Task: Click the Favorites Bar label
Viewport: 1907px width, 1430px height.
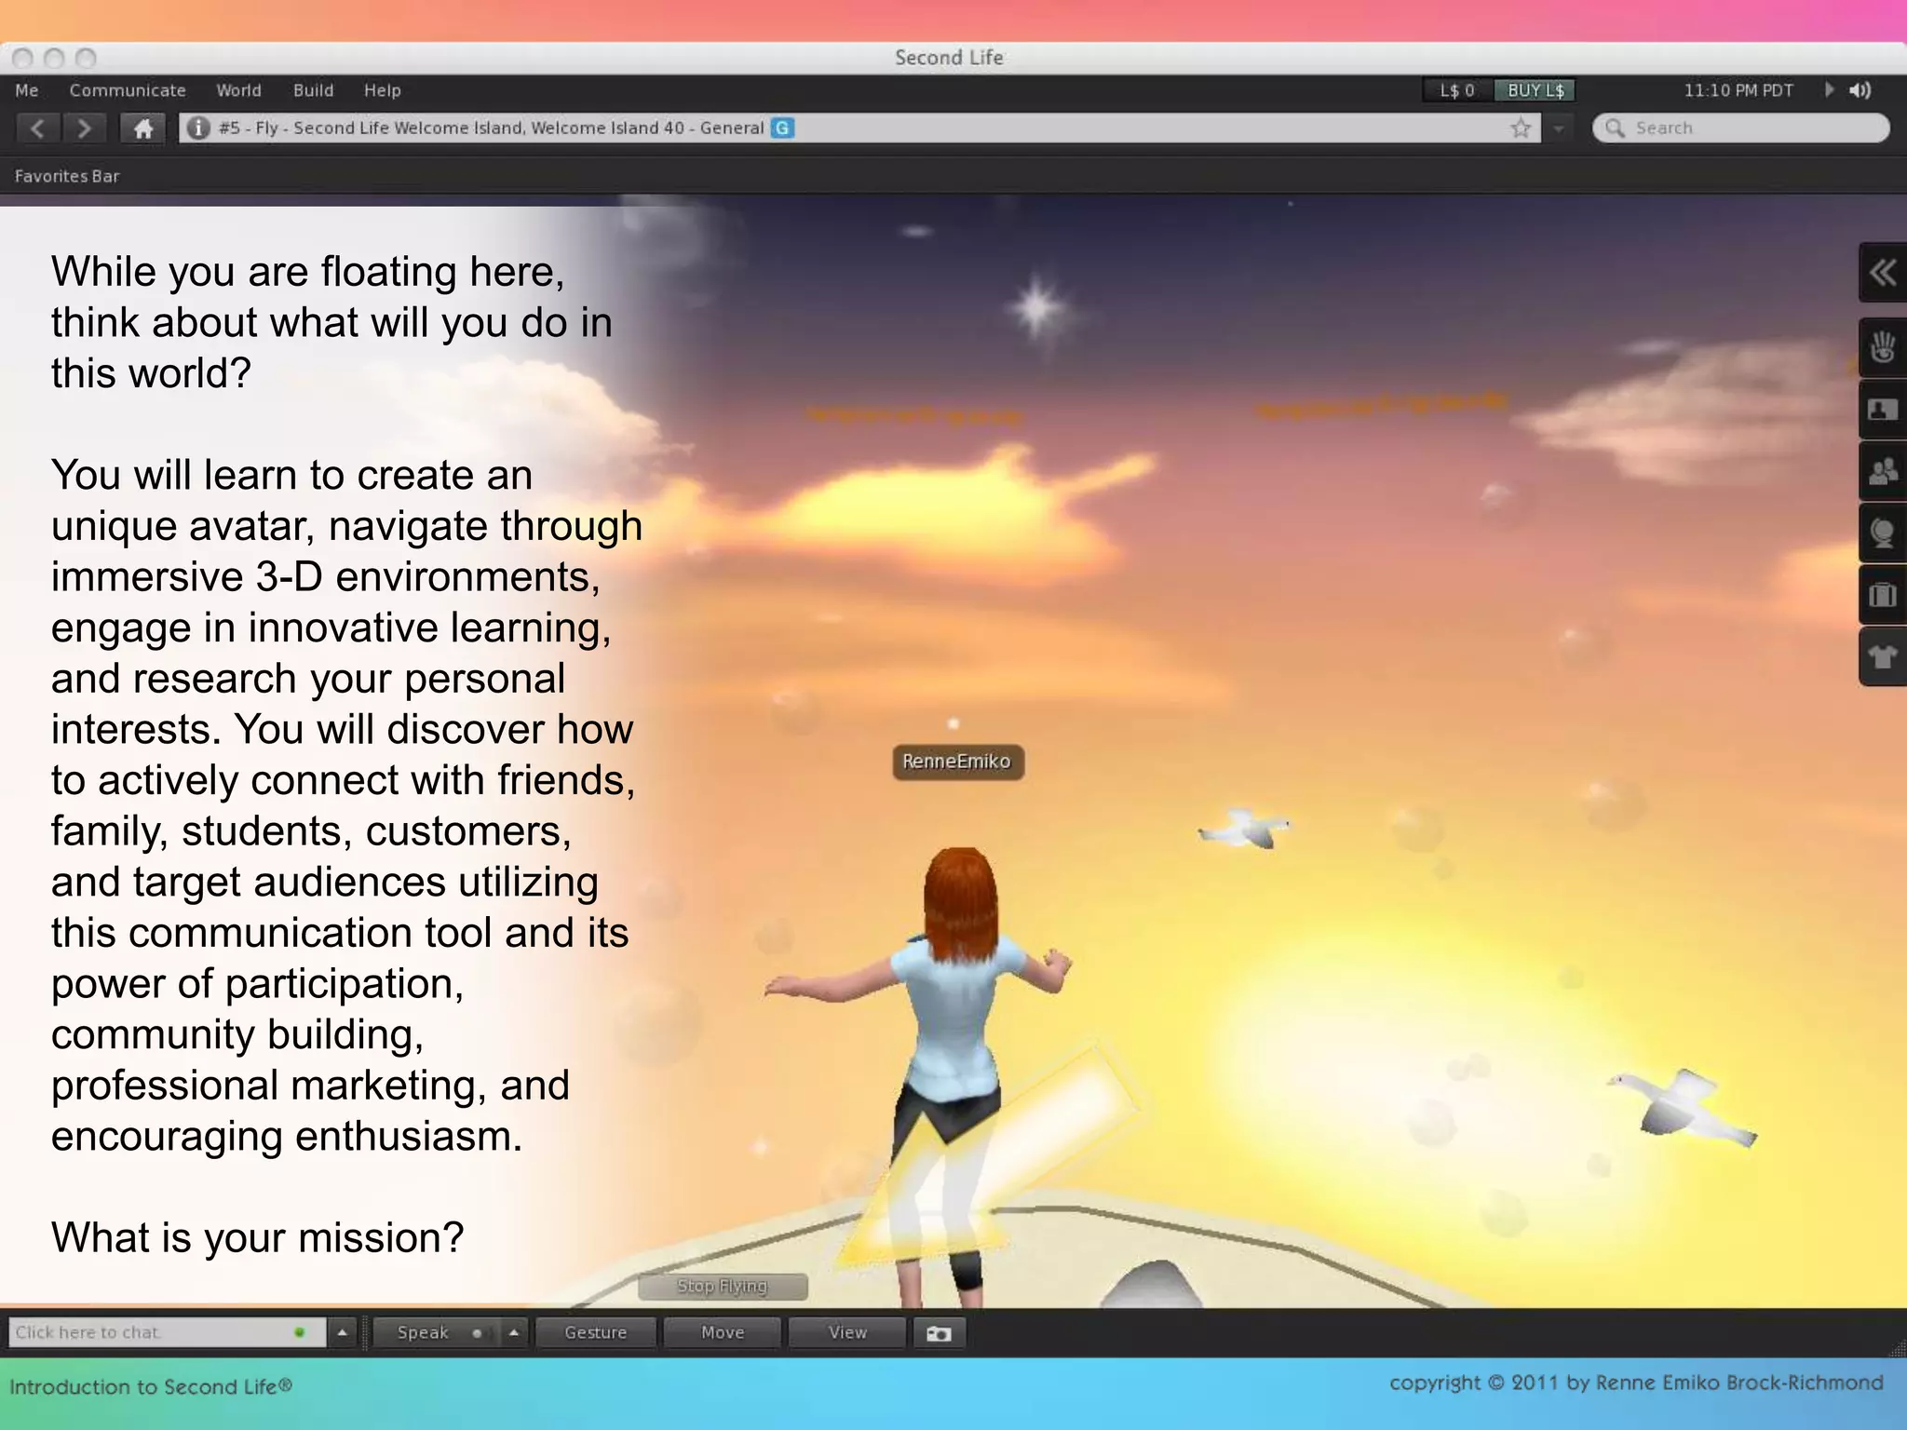Action: pos(67,176)
